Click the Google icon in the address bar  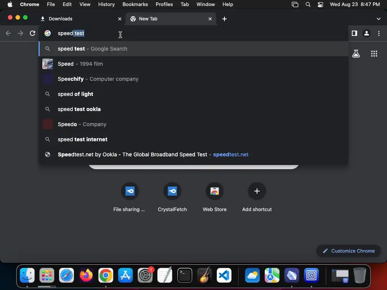click(48, 33)
